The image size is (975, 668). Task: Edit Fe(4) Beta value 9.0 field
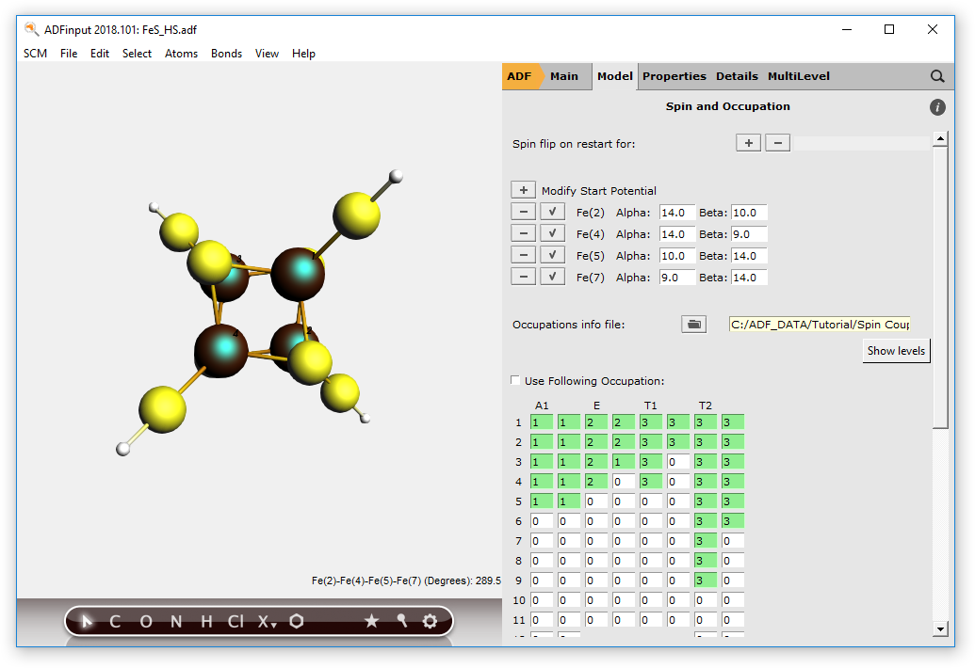(749, 234)
